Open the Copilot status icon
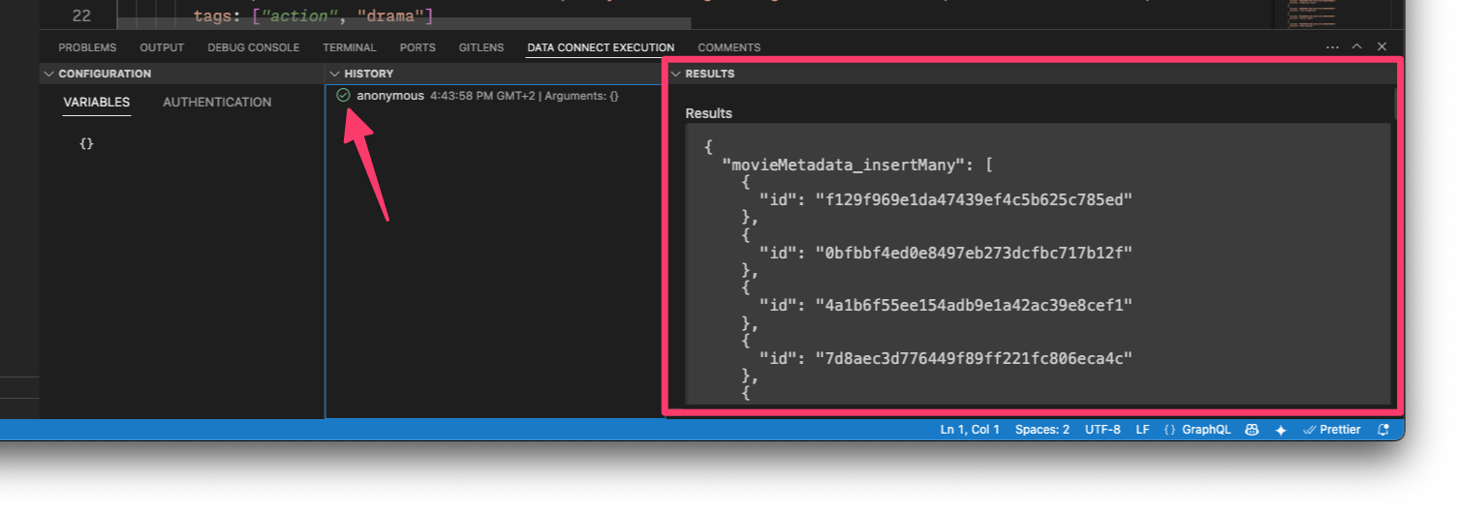 point(1252,430)
